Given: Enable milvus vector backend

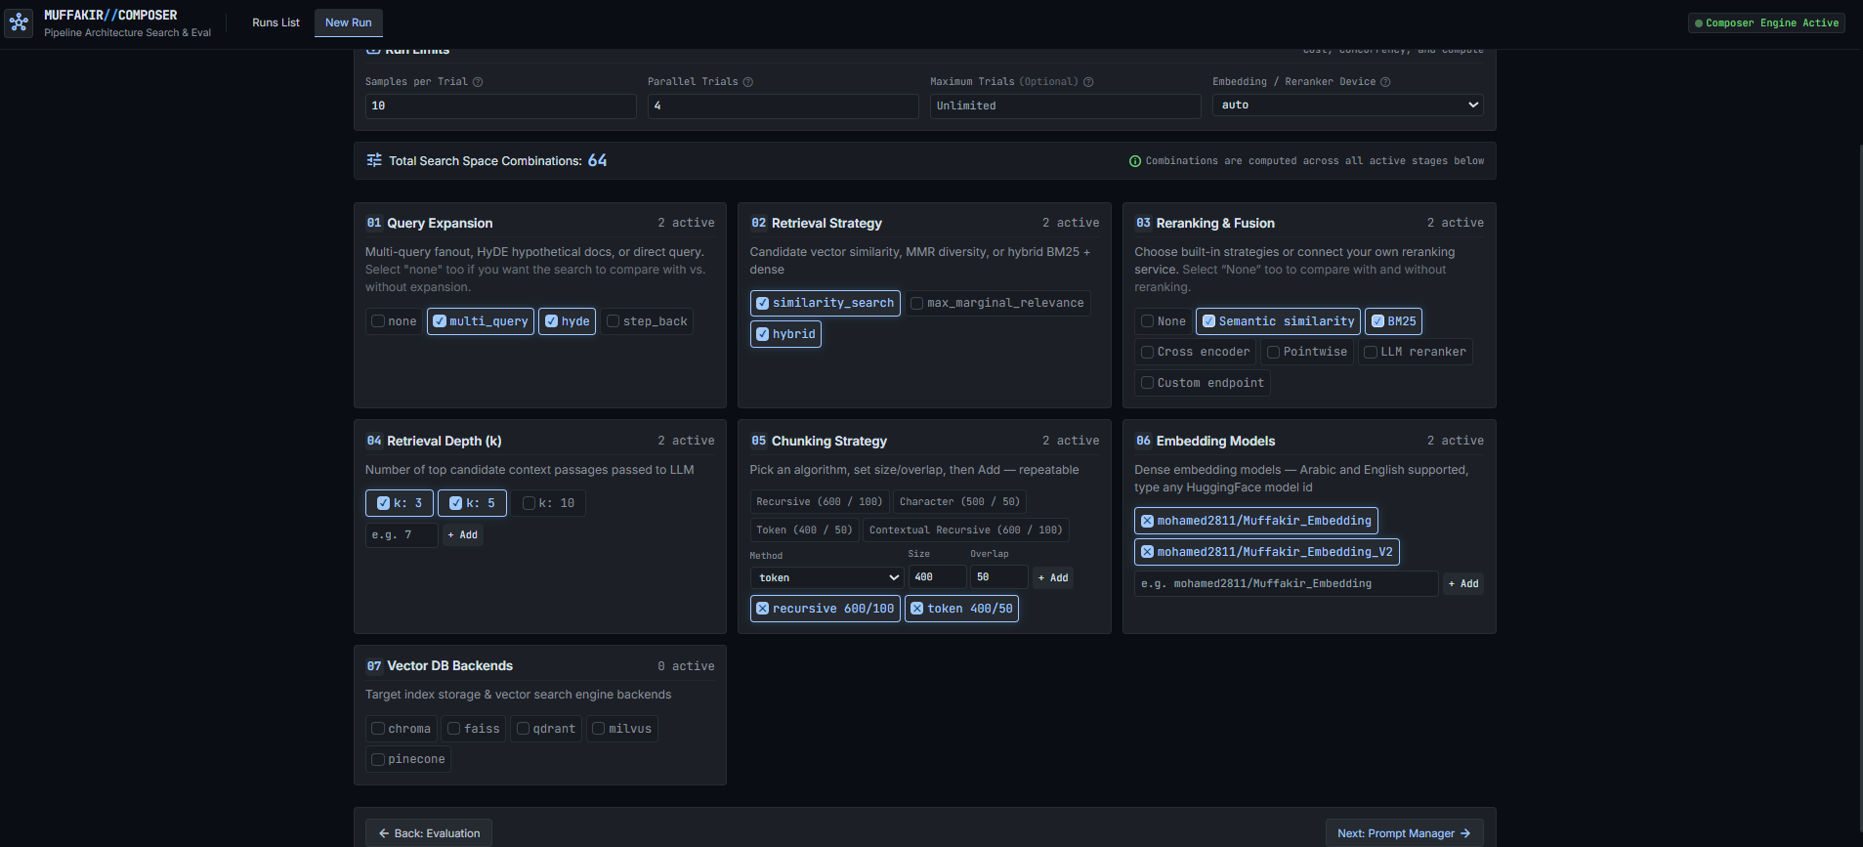Looking at the screenshot, I should coord(621,729).
